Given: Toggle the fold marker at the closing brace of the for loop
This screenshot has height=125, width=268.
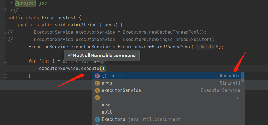Looking at the screenshot, I should tap(6, 76).
